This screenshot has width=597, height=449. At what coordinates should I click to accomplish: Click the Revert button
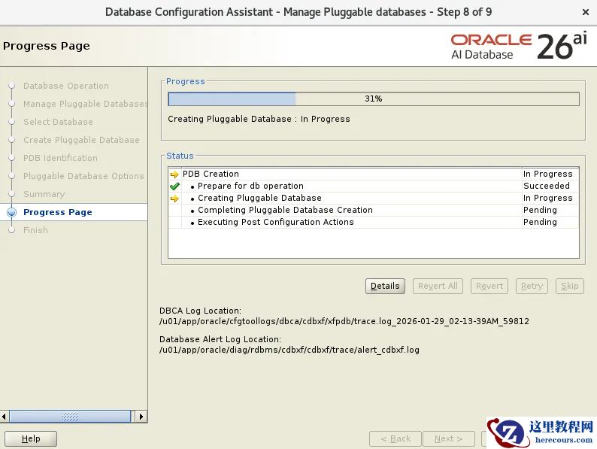pyautogui.click(x=489, y=286)
